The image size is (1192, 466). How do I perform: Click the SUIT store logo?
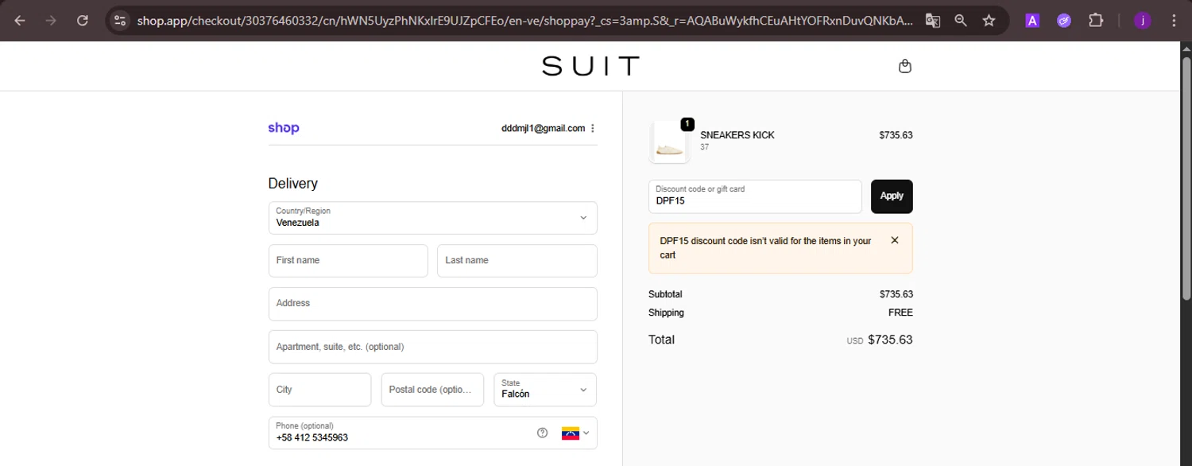click(x=590, y=66)
